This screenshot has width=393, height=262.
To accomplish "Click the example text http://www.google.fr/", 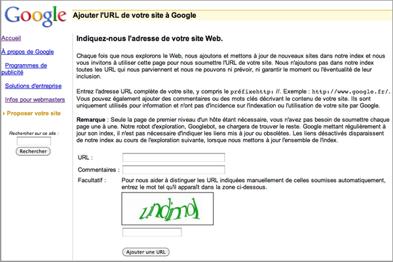I will click(351, 92).
